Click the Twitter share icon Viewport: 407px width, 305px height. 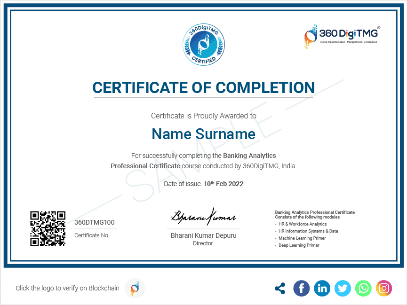343,288
